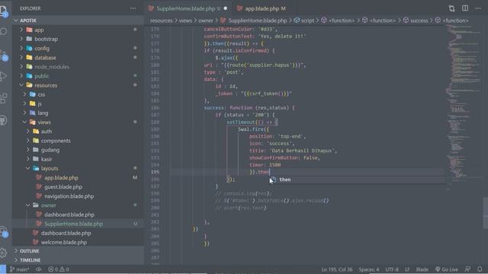Expand the auth folder
This screenshot has width=488, height=274.
78,132
